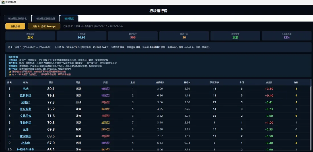Click the 头部集中度 12% stat card
Viewport: 313px width, 152px height.
click(287, 36)
